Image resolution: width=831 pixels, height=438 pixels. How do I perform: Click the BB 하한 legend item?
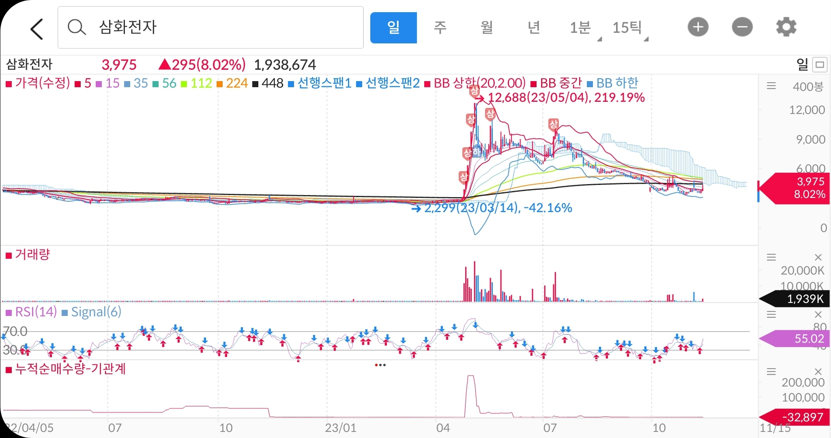point(612,83)
